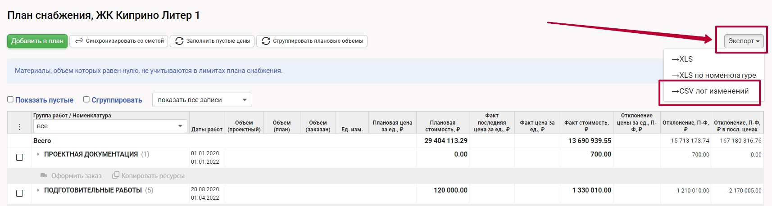Open the three-dot column menu in table header
Image resolution: width=772 pixels, height=206 pixels.
[19, 127]
